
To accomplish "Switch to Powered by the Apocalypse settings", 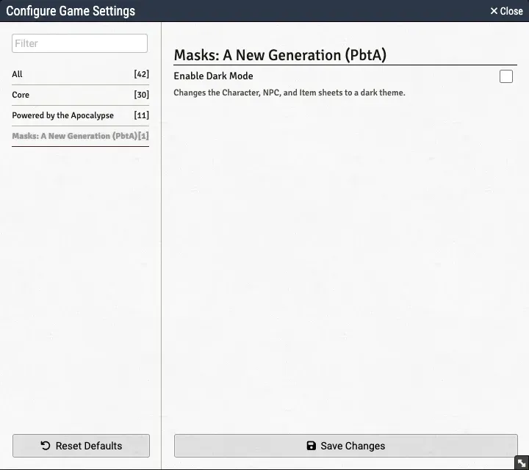I will (80, 115).
